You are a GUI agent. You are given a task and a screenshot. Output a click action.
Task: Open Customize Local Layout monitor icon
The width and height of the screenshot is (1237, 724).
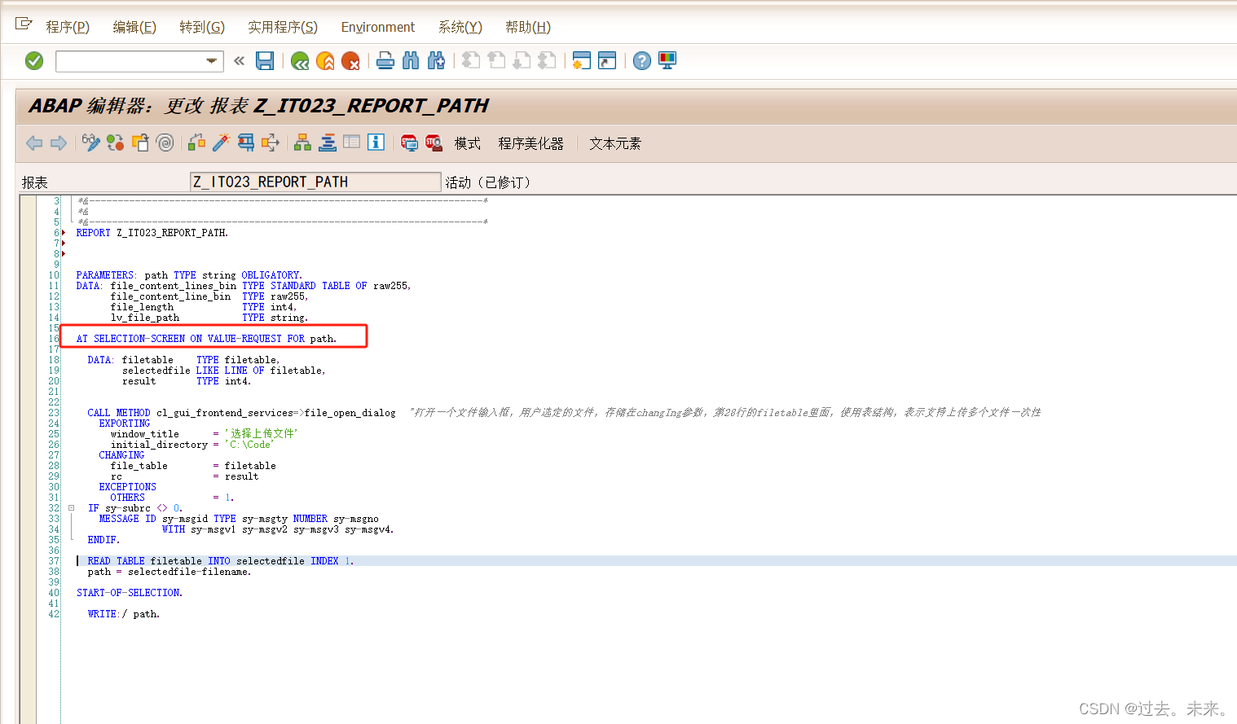(667, 61)
